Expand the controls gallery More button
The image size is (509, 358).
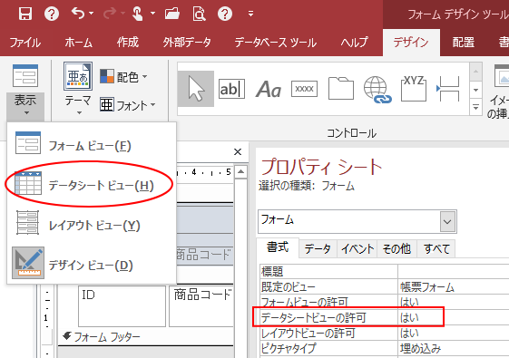[475, 107]
